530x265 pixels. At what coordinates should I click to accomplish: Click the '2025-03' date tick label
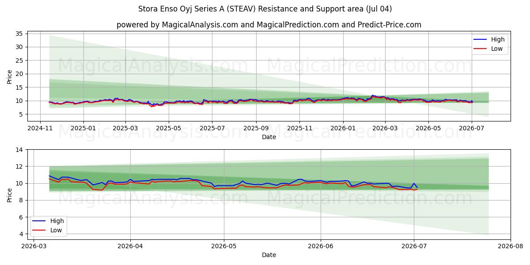125,129
